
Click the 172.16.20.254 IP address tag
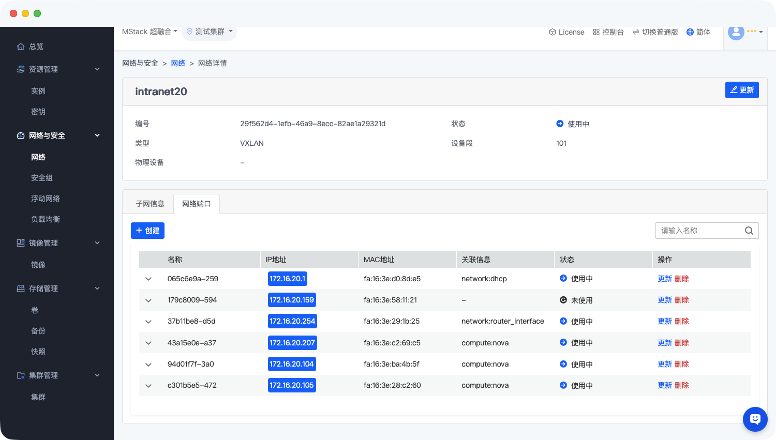tap(292, 321)
